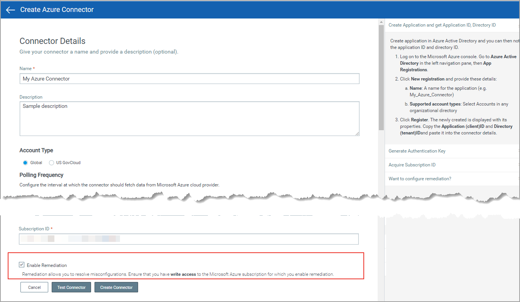Click inside the Description text area
This screenshot has width=520, height=302.
point(189,119)
